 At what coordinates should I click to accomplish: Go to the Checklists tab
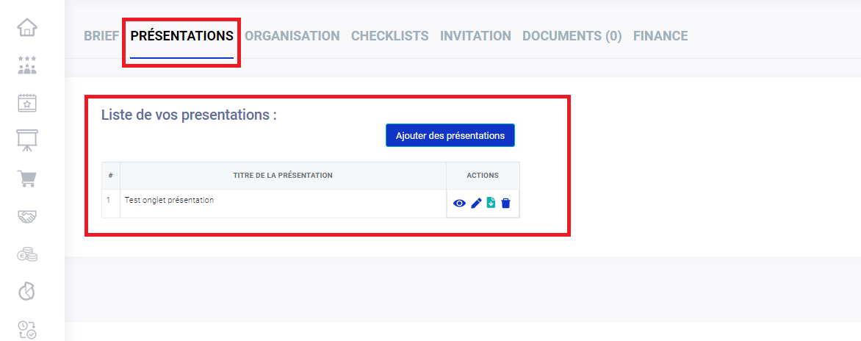click(389, 35)
